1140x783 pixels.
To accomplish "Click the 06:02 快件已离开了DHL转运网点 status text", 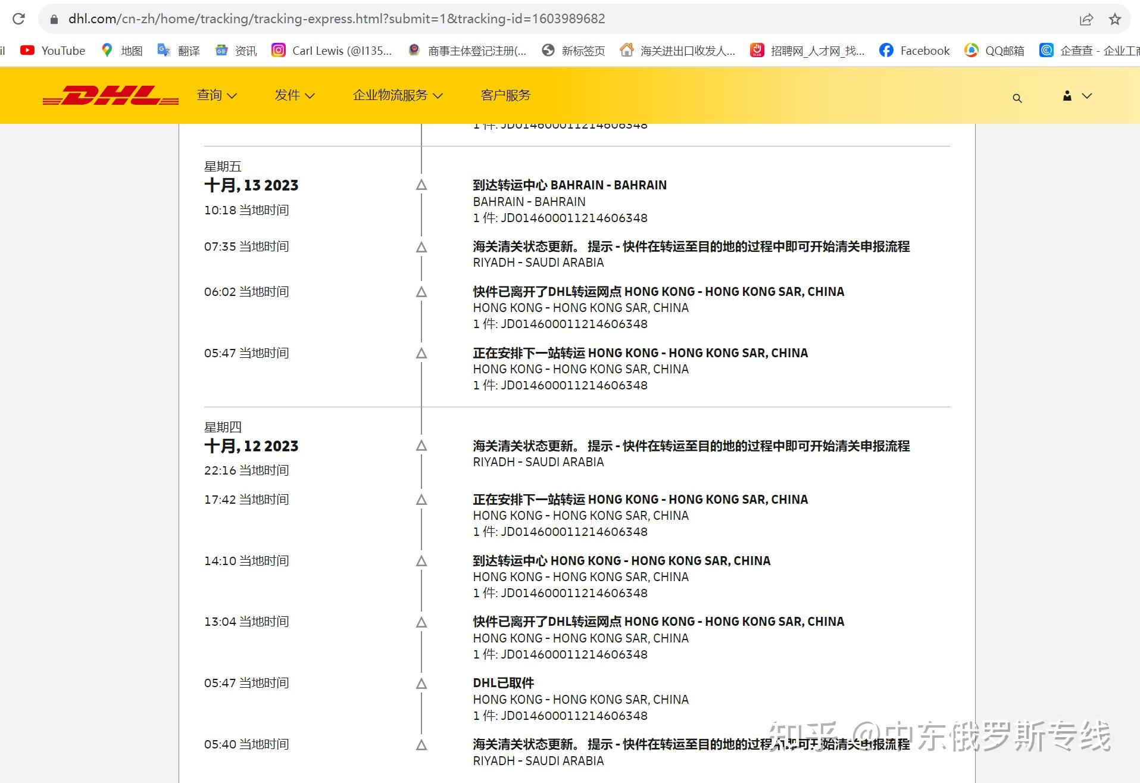I will click(658, 292).
